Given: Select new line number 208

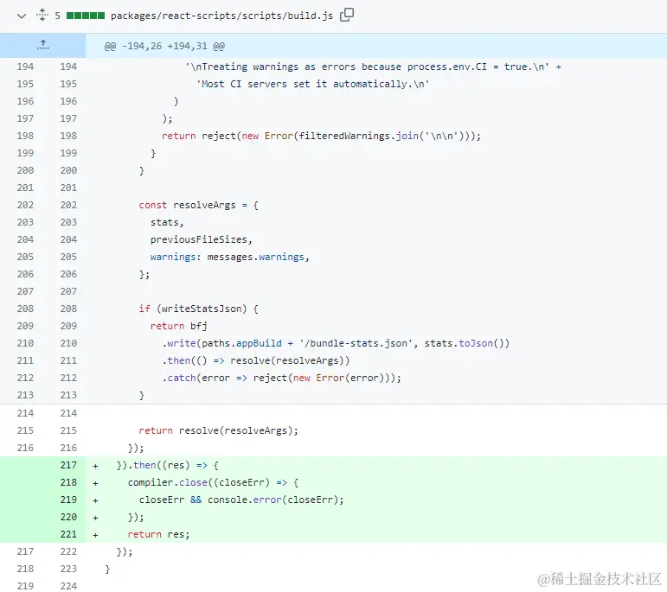Looking at the screenshot, I should click(x=68, y=309).
